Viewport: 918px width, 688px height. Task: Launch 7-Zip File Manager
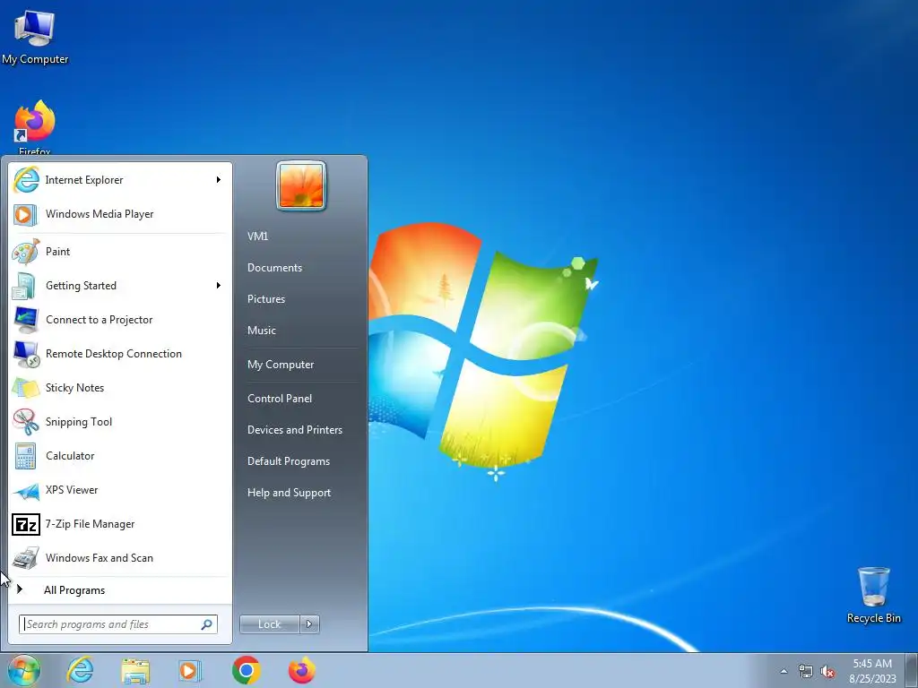pos(119,524)
